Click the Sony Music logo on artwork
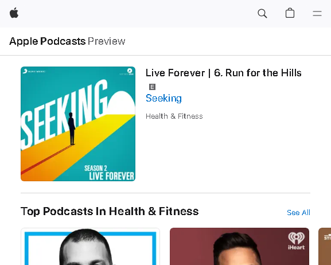The height and width of the screenshot is (265, 331). 34,71
